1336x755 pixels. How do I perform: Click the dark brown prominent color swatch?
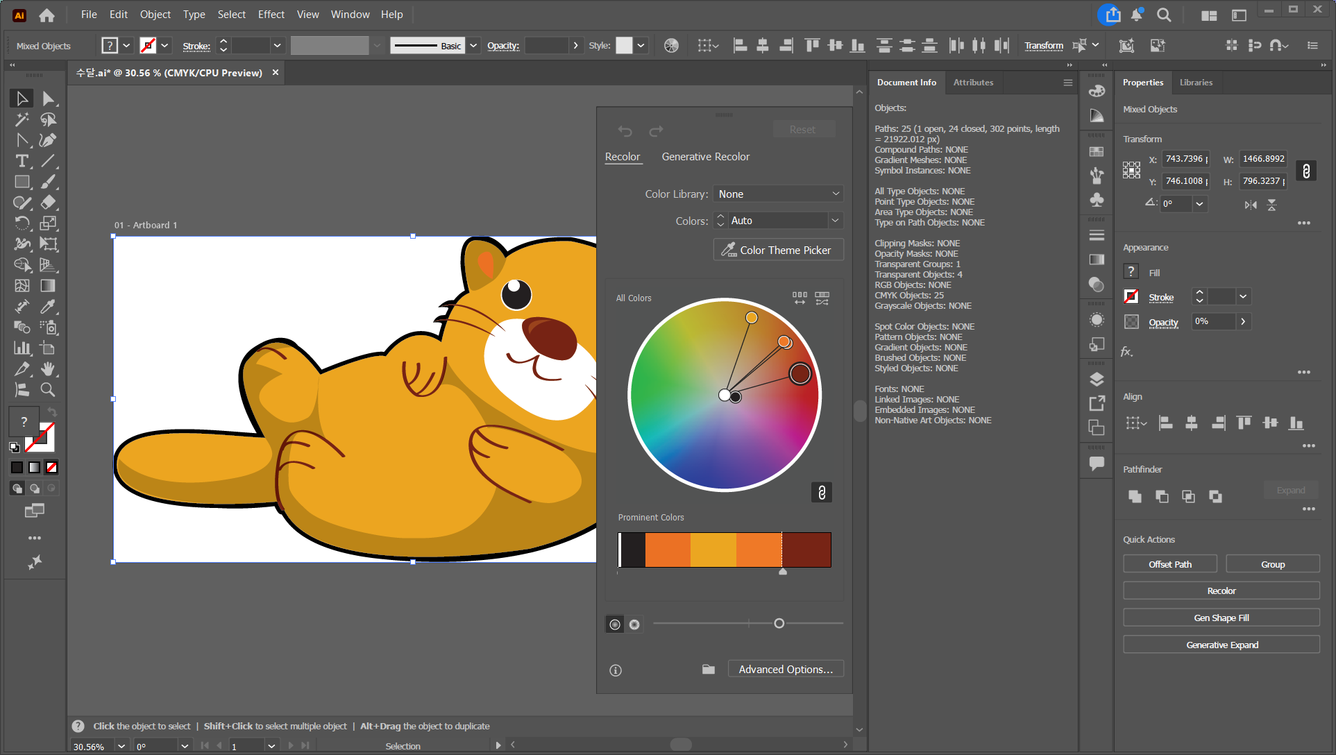click(x=806, y=550)
